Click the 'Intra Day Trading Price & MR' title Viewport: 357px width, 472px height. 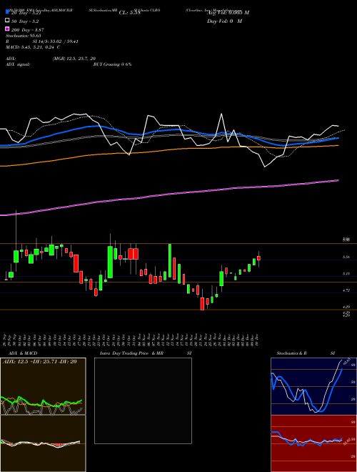pos(131,353)
